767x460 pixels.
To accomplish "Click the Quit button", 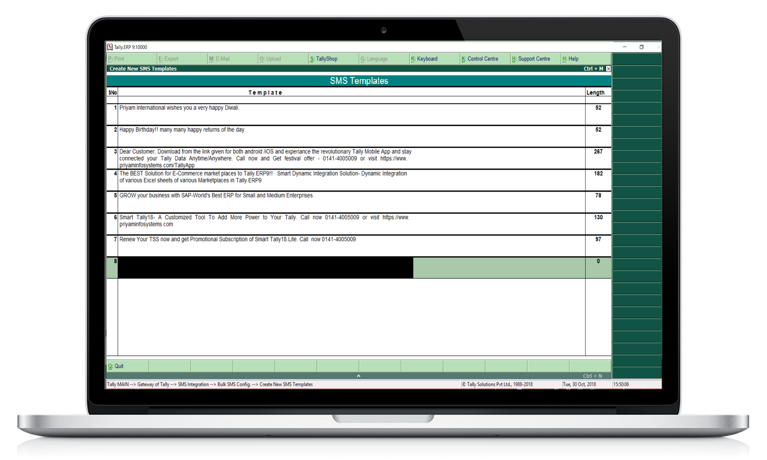I will tap(127, 366).
